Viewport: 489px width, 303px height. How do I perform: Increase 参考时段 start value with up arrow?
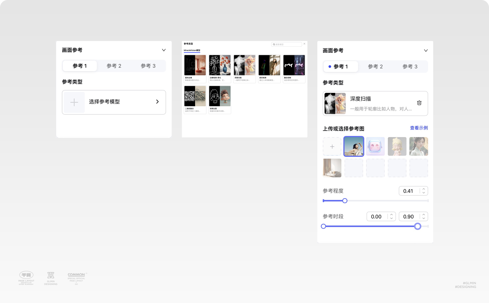(x=391, y=215)
